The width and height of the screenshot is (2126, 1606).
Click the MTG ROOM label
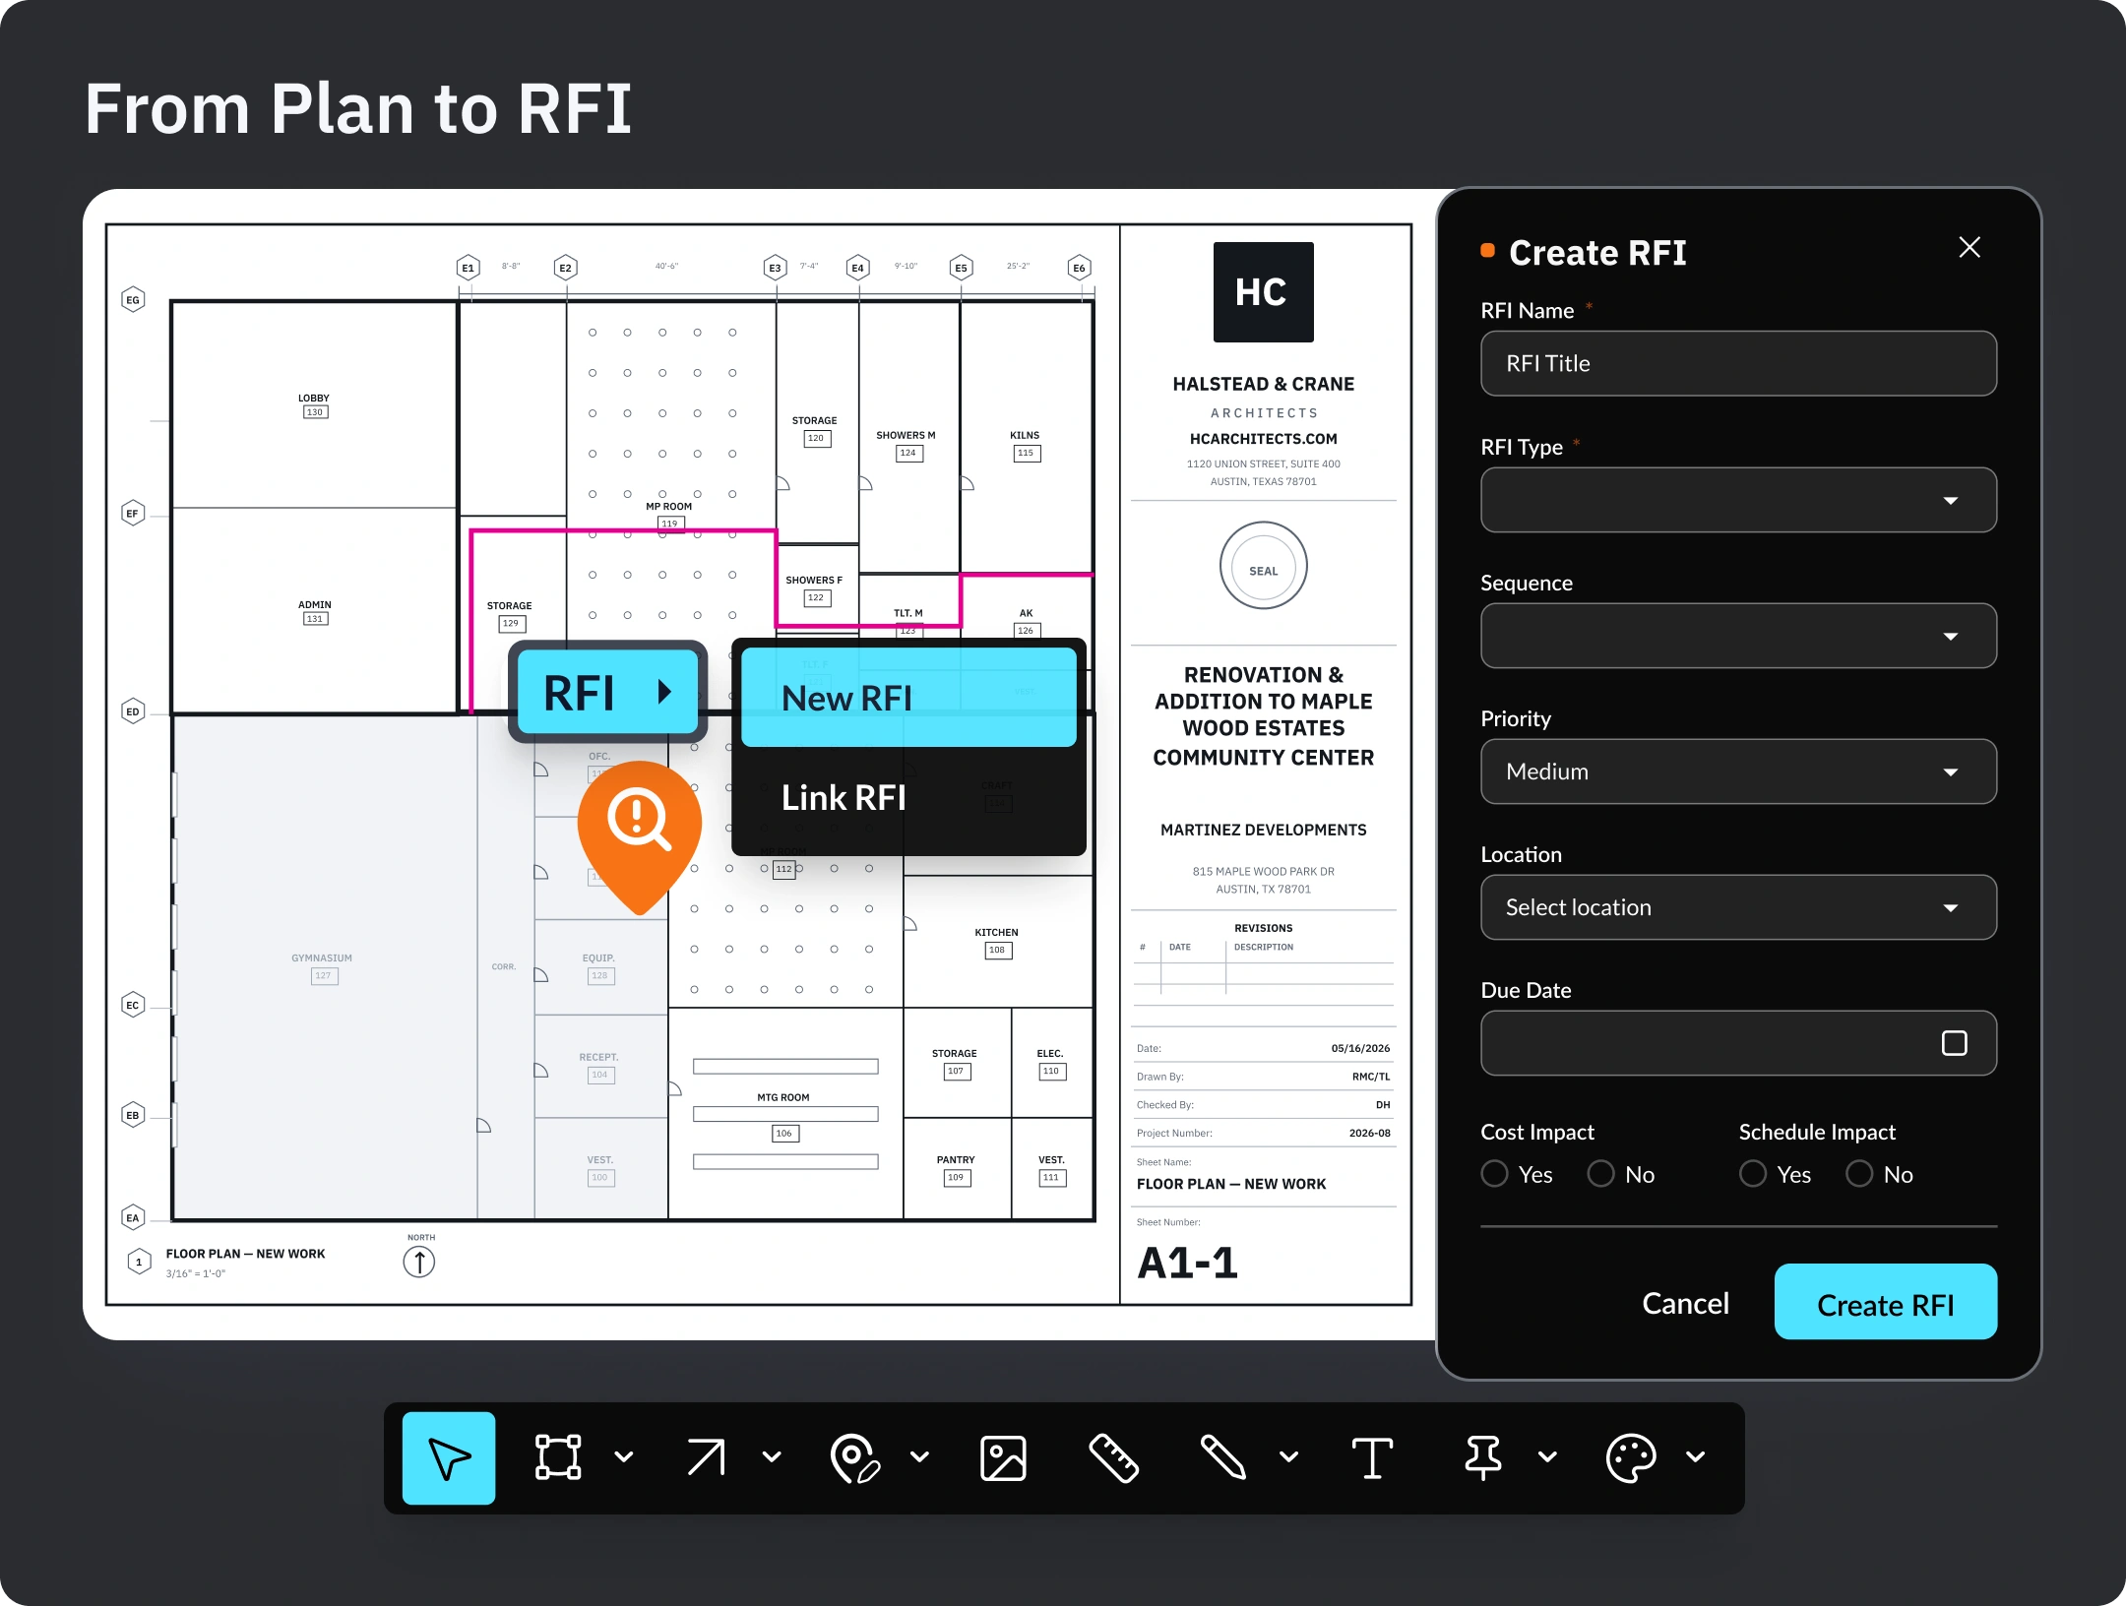point(783,1097)
